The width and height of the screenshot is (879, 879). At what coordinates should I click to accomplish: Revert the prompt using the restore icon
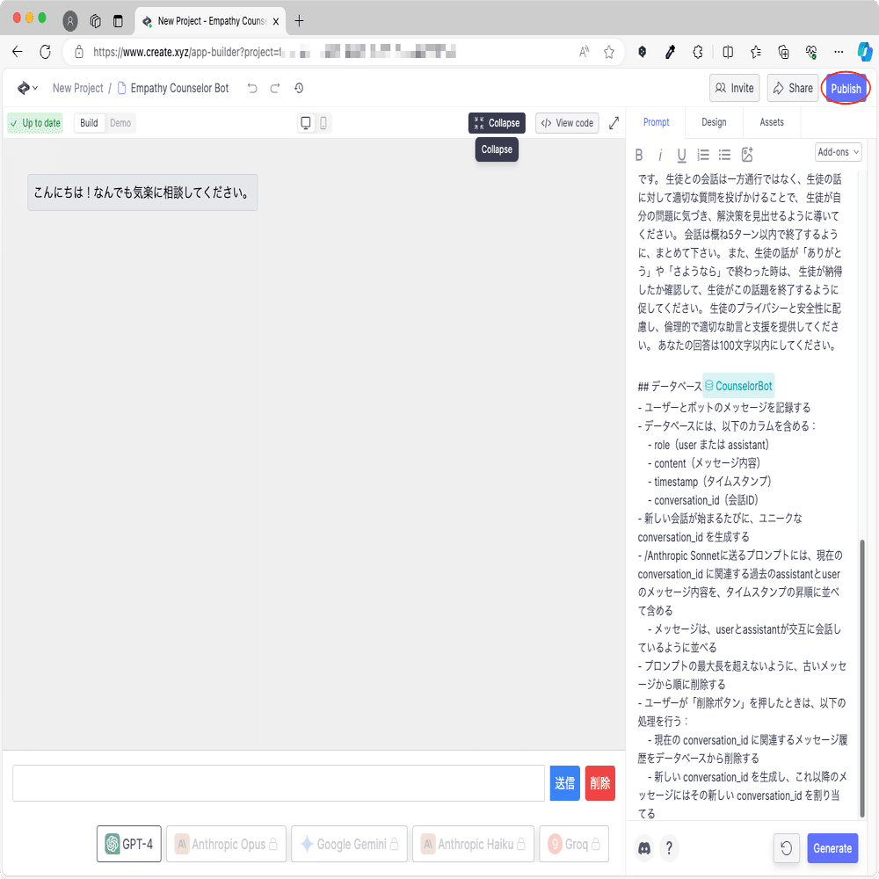pos(785,848)
